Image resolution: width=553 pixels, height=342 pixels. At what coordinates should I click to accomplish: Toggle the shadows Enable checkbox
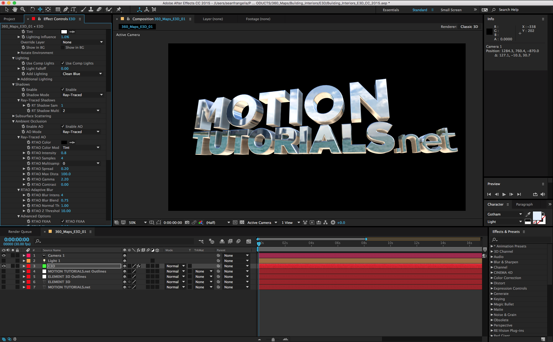(63, 90)
